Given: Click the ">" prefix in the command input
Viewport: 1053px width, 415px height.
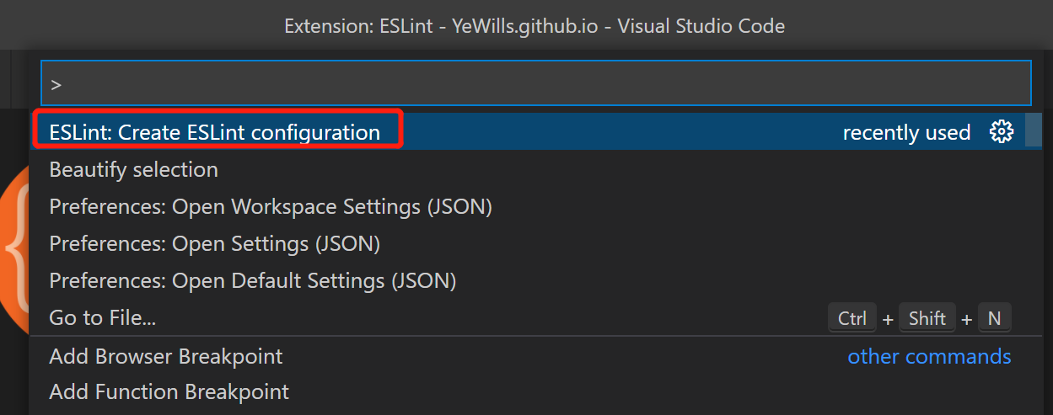Looking at the screenshot, I should click(56, 84).
